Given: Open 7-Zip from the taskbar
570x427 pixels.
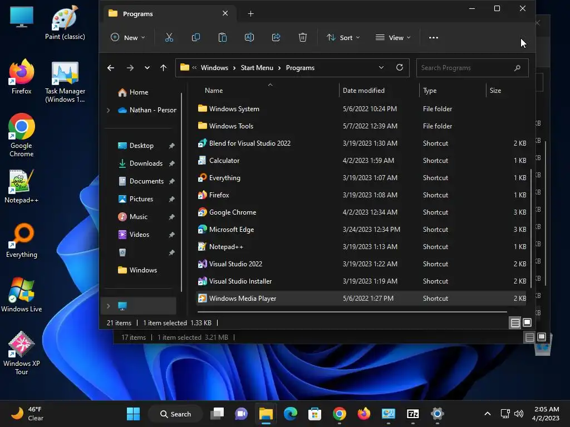Looking at the screenshot, I should click(x=412, y=414).
